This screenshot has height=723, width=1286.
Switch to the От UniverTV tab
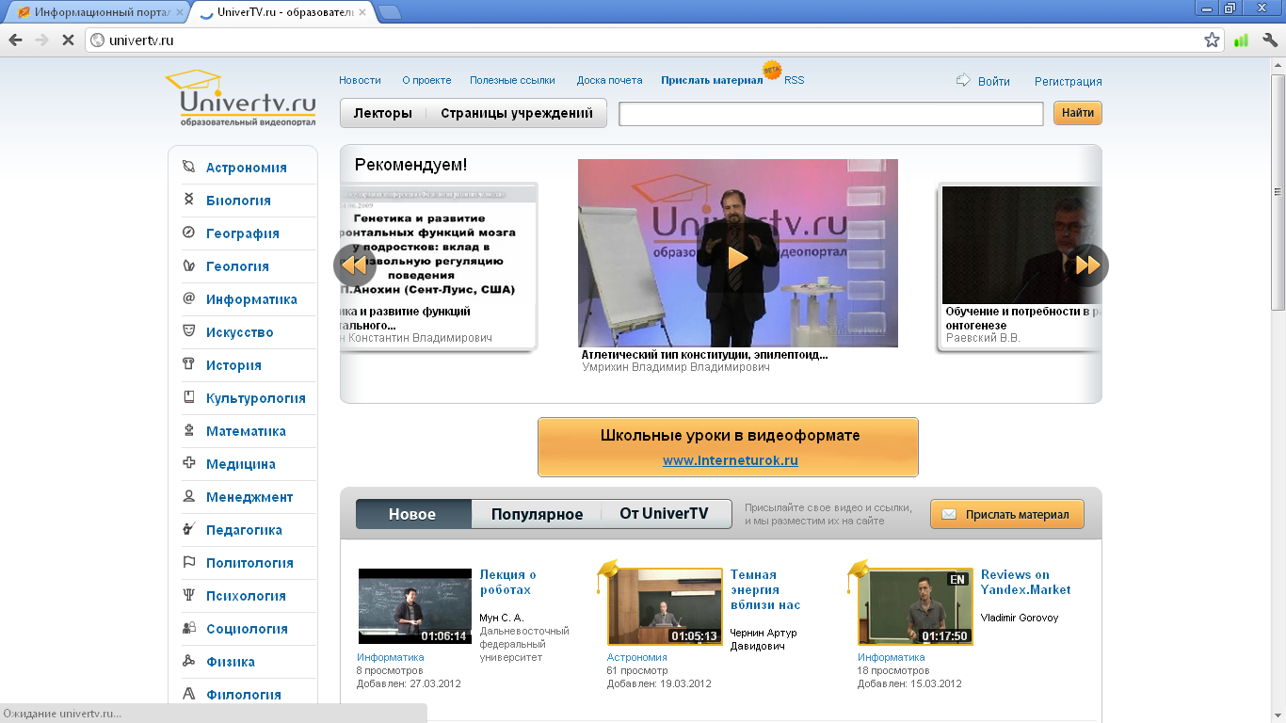(664, 514)
